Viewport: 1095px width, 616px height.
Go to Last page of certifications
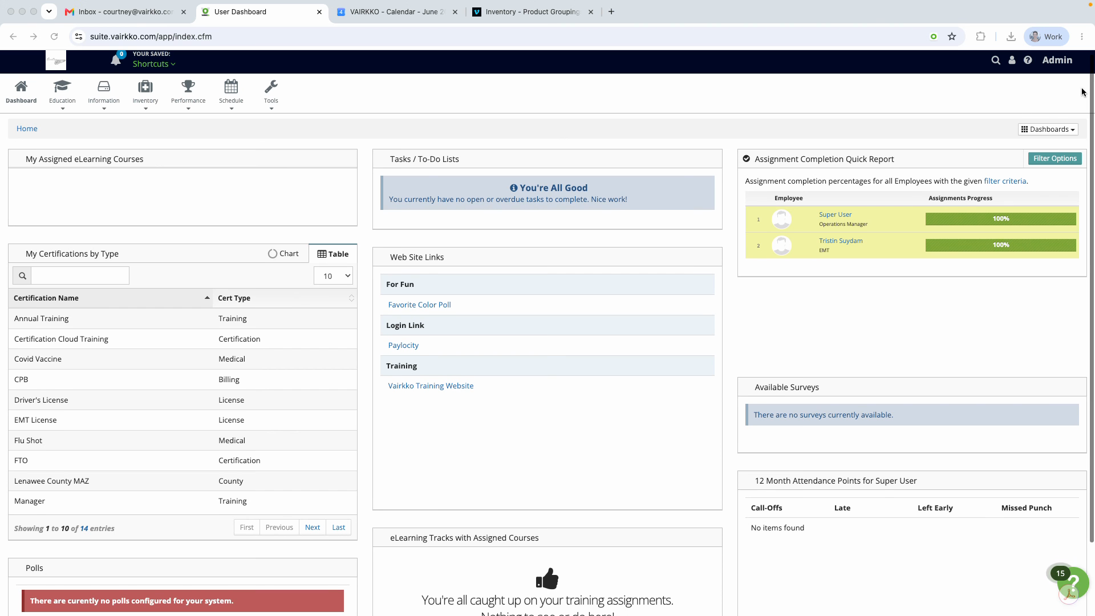pos(339,528)
